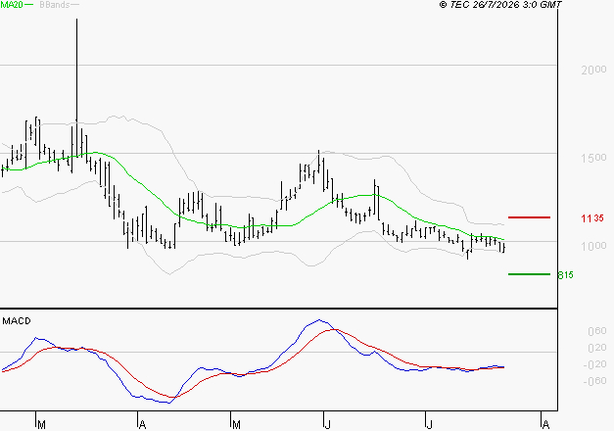
Task: Click the red 1135 price label
Action: (592, 218)
